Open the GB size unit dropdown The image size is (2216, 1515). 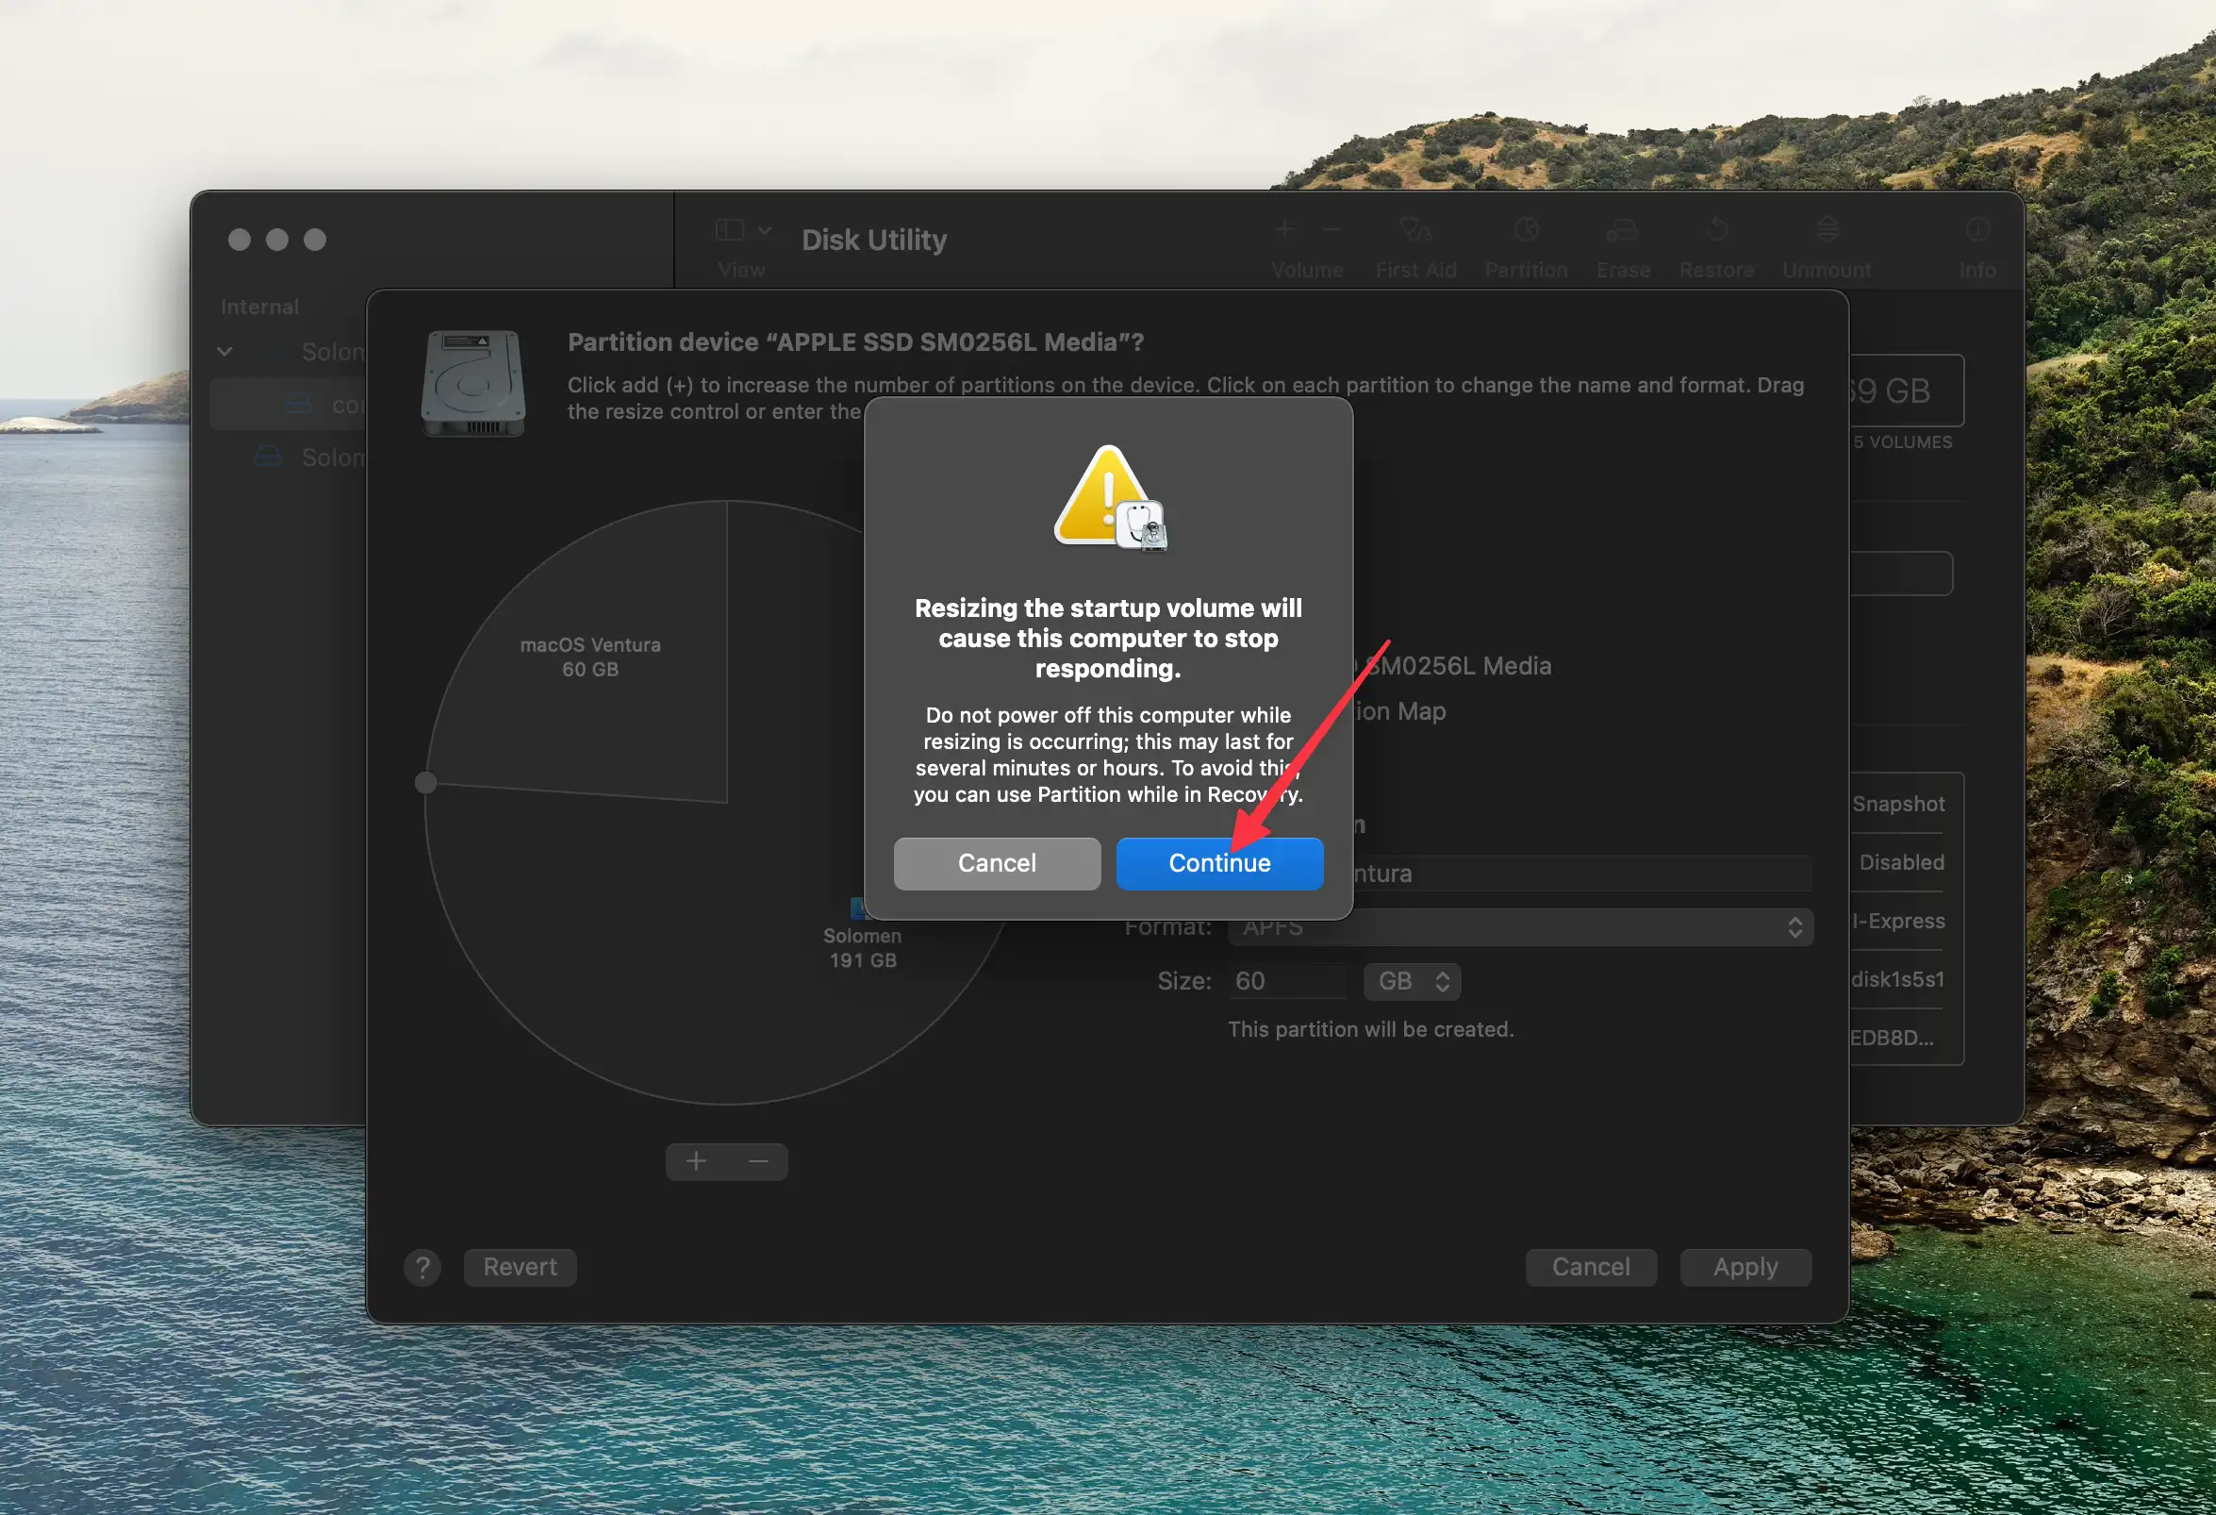(1412, 981)
